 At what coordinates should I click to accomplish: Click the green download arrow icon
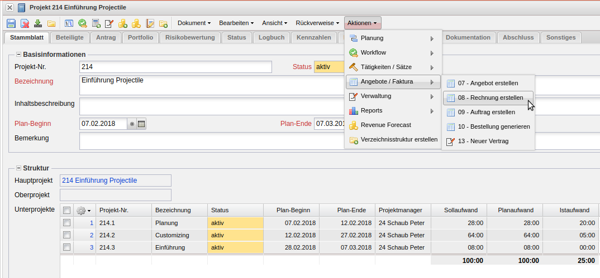click(38, 23)
